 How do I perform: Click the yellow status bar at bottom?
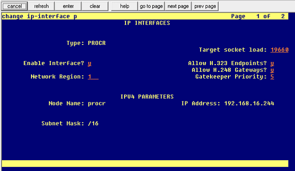(x=145, y=163)
